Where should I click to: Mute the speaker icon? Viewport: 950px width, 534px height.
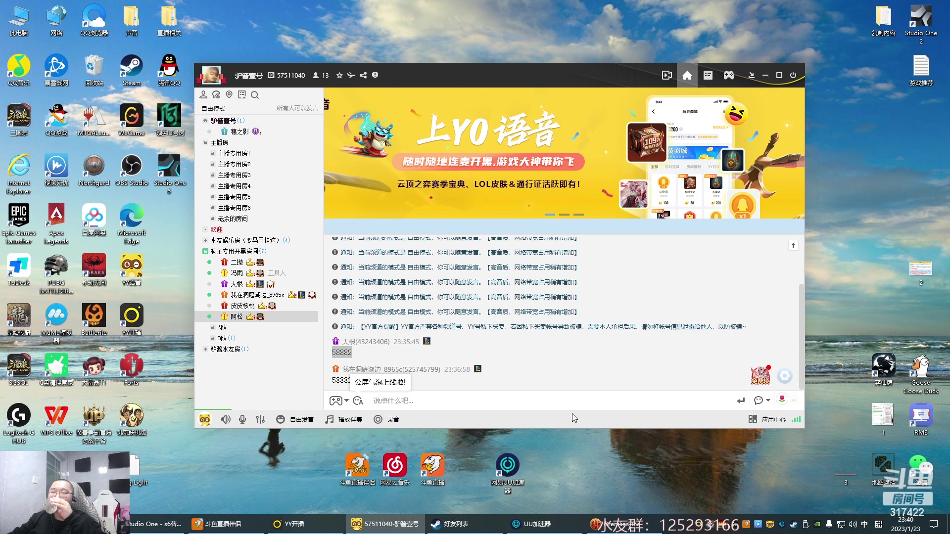(226, 419)
